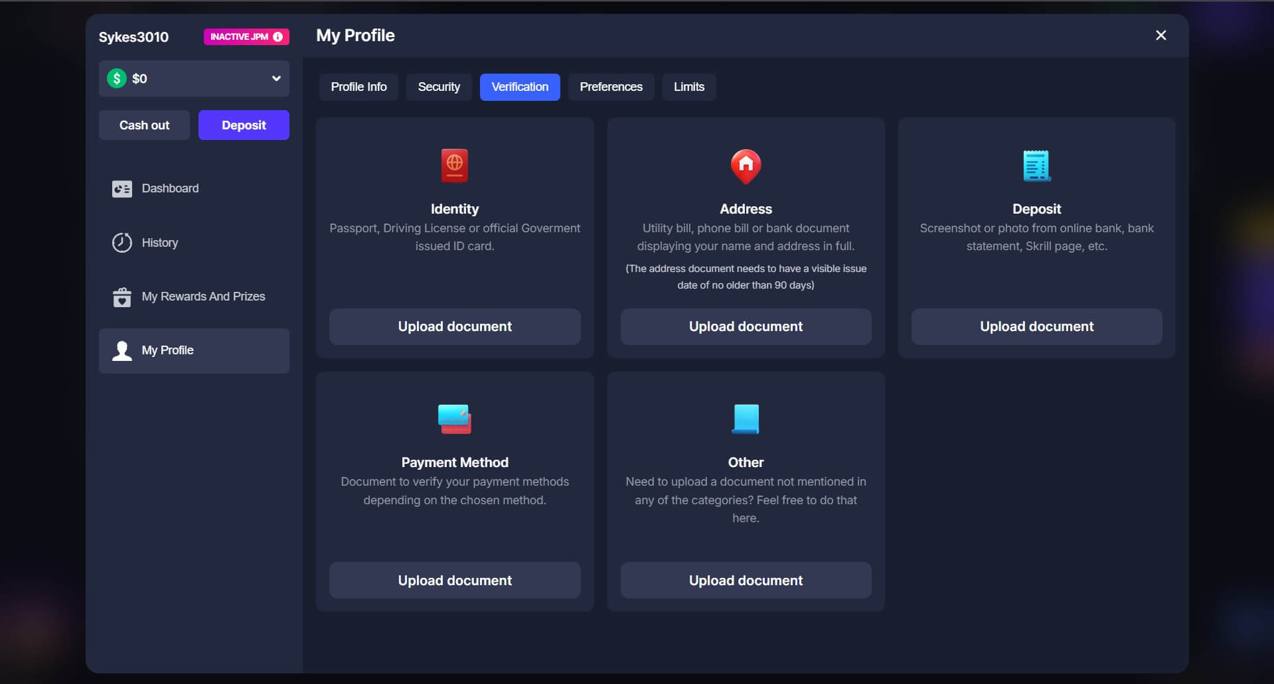Upload document for Deposit card
This screenshot has width=1274, height=684.
(1036, 326)
